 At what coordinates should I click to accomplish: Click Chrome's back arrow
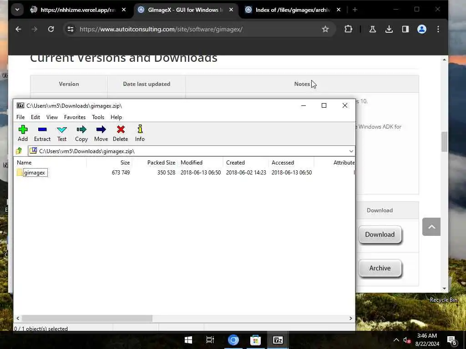pos(18,29)
